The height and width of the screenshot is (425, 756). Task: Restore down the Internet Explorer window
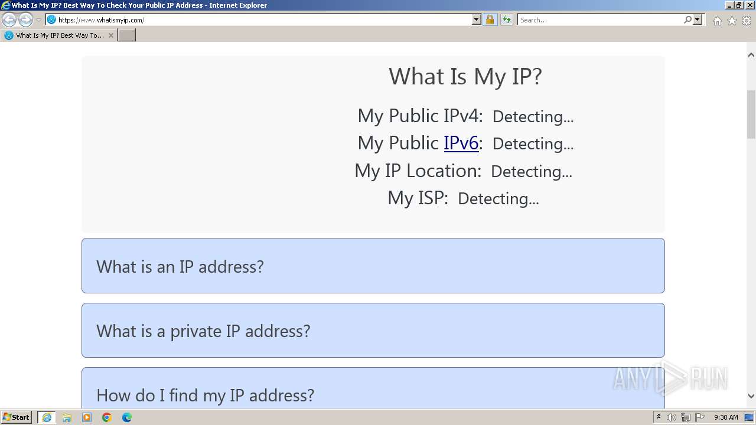point(739,5)
